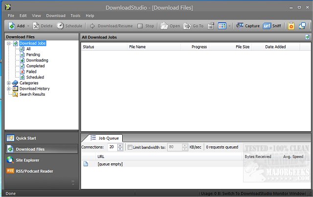Click the File Size column header

tap(230, 47)
